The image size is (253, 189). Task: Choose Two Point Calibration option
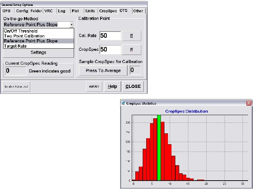point(39,36)
